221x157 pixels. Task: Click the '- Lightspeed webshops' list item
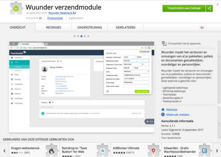pyautogui.click(x=174, y=88)
